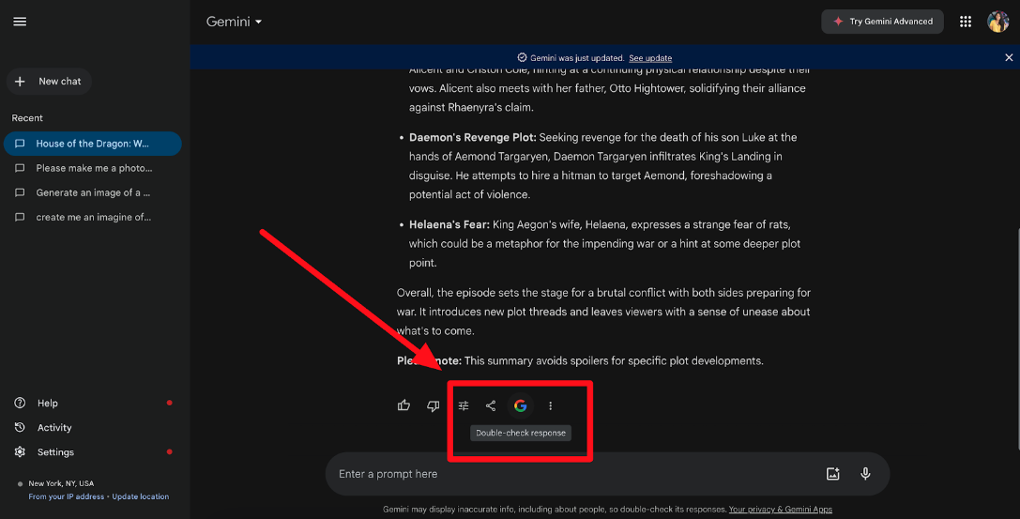Open the Google apps grid icon

pyautogui.click(x=966, y=22)
